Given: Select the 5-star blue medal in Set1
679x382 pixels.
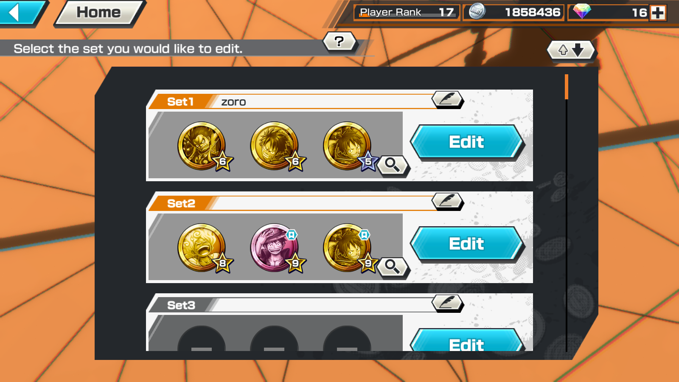Looking at the screenshot, I should [348, 146].
